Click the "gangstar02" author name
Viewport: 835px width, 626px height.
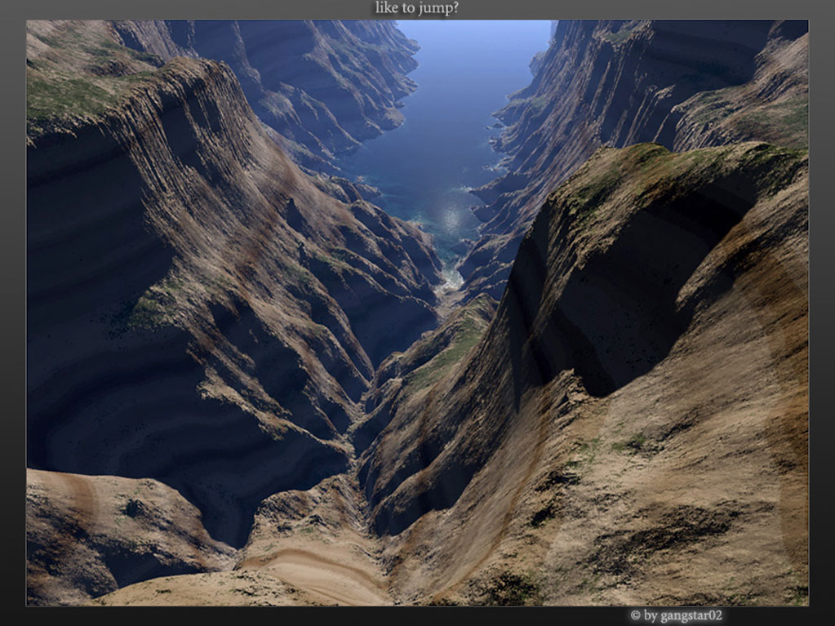691,615
